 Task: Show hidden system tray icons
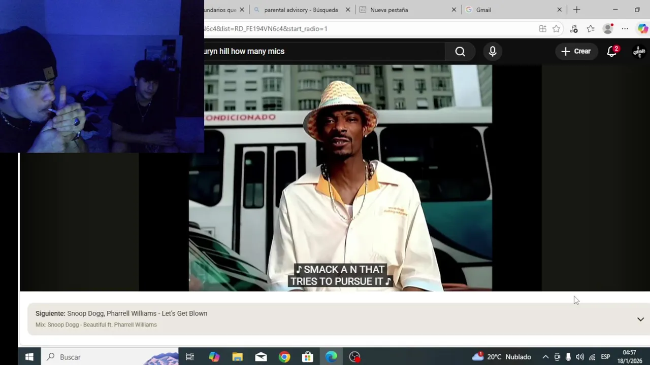(x=545, y=357)
